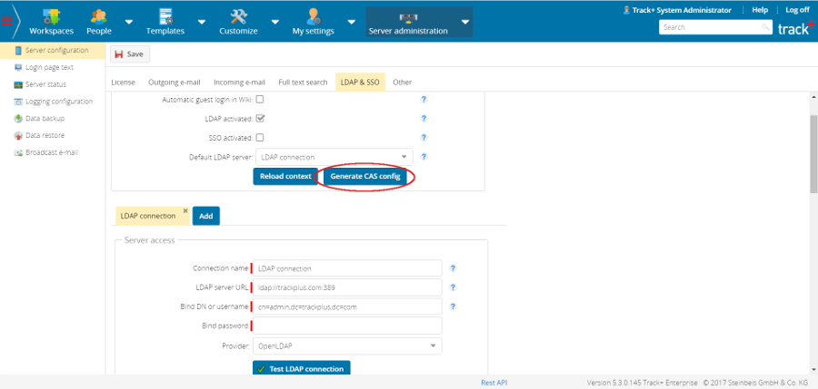Open the Default LDAP server dropdown

point(404,157)
